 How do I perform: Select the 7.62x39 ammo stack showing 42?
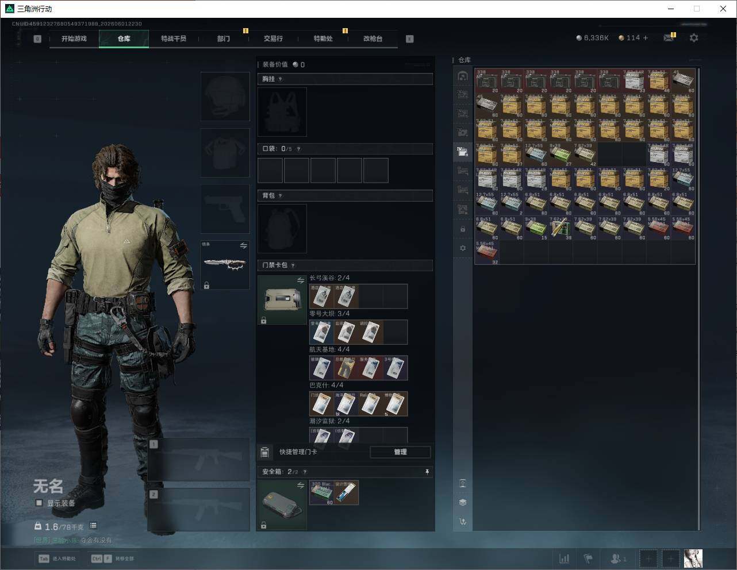click(585, 155)
